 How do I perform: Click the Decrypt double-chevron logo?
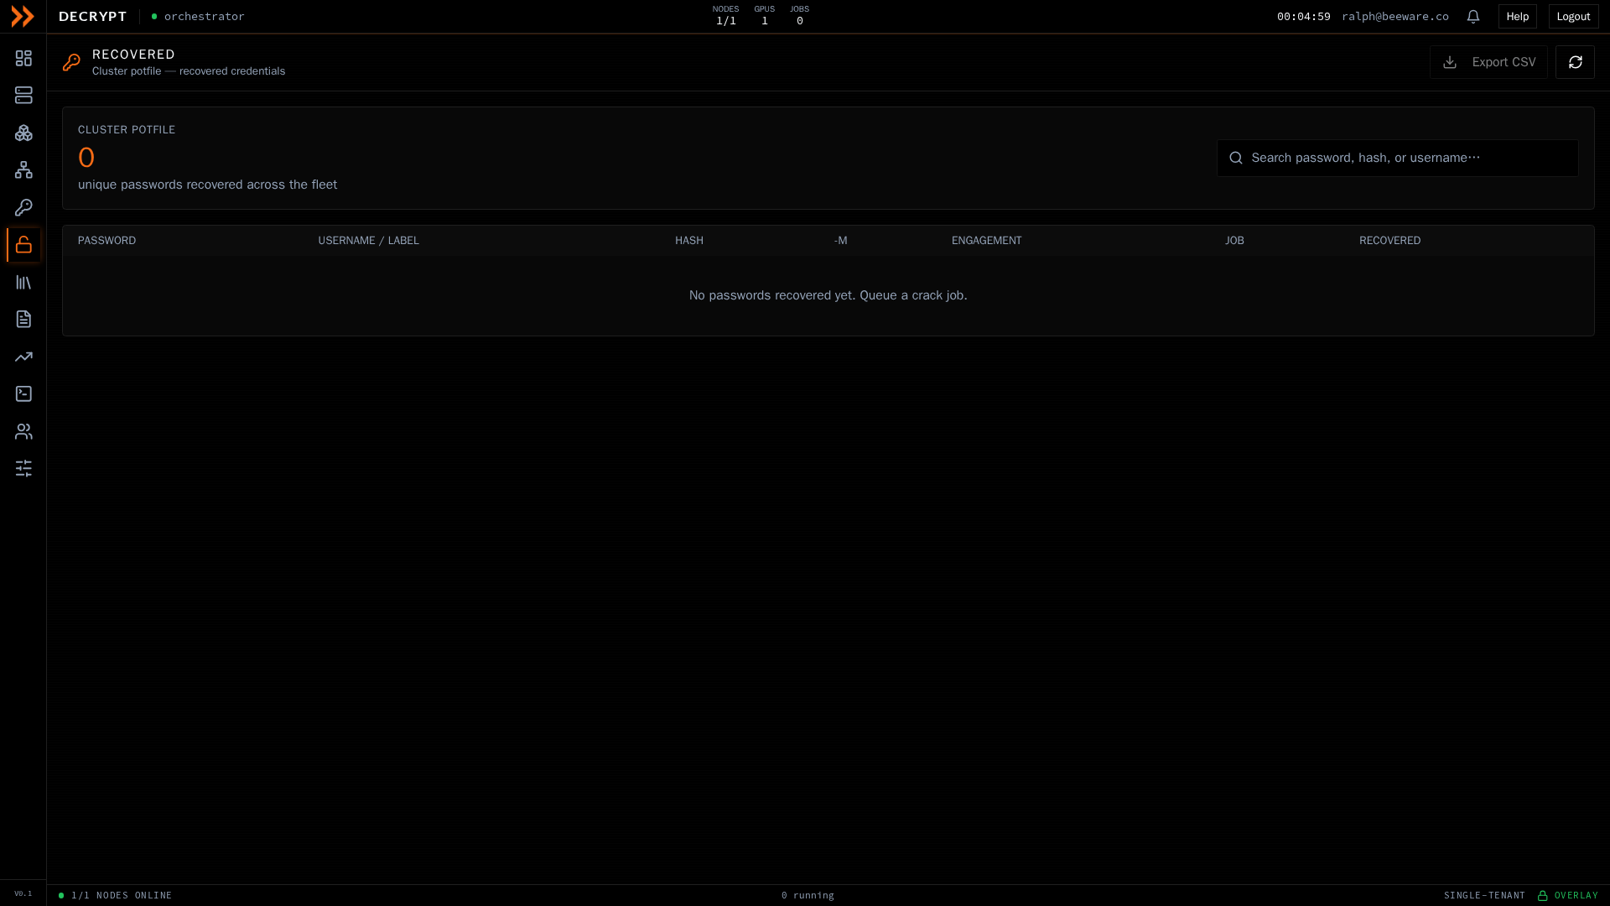tap(23, 16)
